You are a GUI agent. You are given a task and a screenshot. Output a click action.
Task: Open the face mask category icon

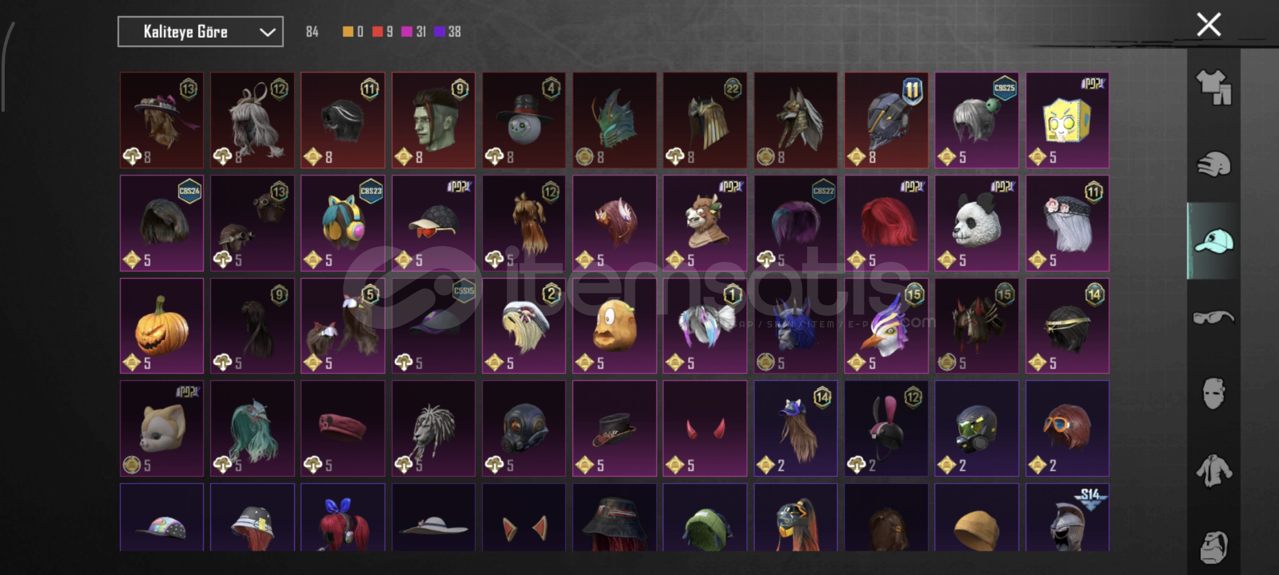1213,394
